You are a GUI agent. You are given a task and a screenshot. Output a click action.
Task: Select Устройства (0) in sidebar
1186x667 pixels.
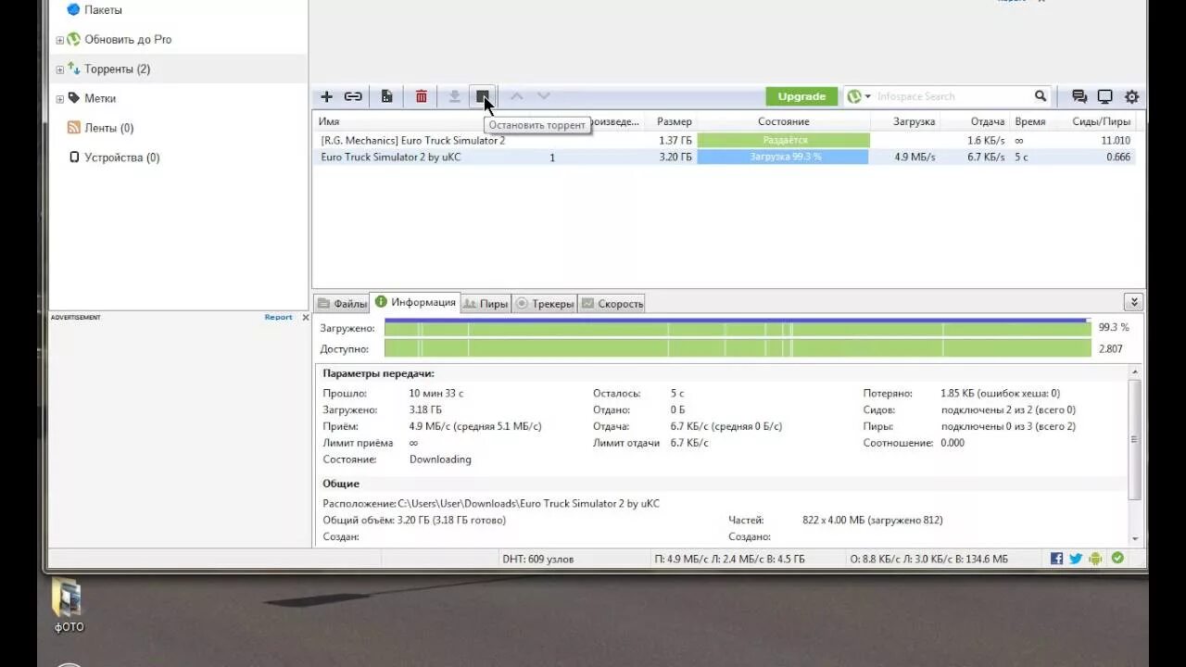coord(121,158)
